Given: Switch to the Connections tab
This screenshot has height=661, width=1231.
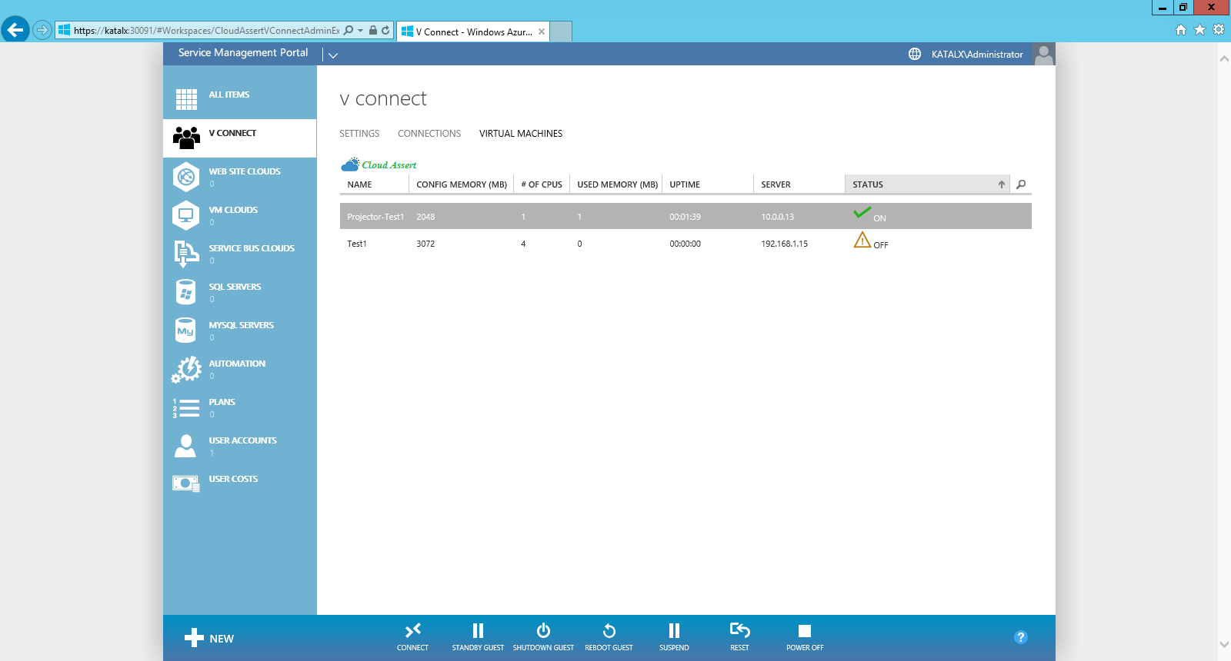Looking at the screenshot, I should click(x=429, y=134).
